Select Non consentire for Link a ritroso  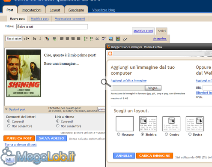[58, 126]
